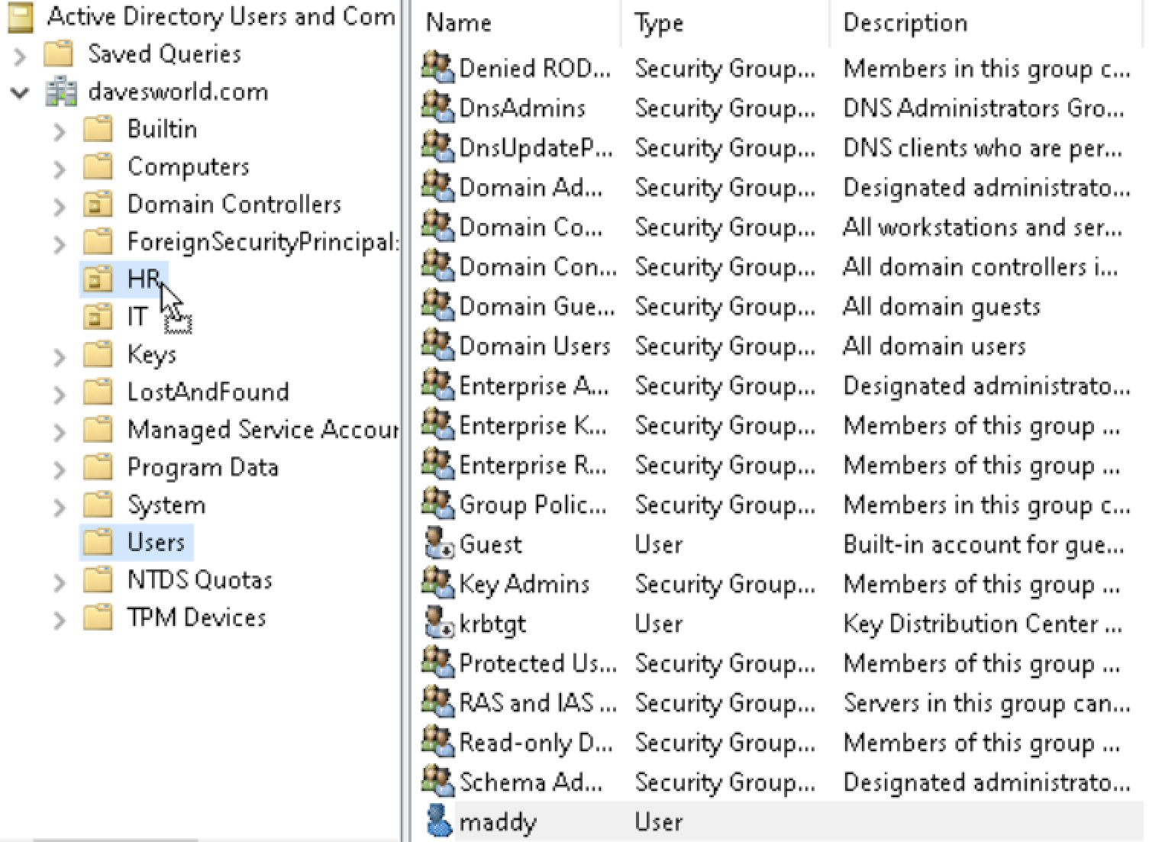
Task: Click 'All domain users' description
Action: 934,347
